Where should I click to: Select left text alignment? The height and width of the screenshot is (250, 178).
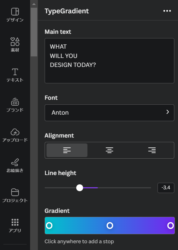coord(67,150)
